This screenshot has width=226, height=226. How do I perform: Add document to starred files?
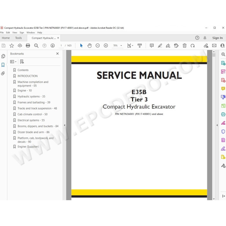[12, 46]
